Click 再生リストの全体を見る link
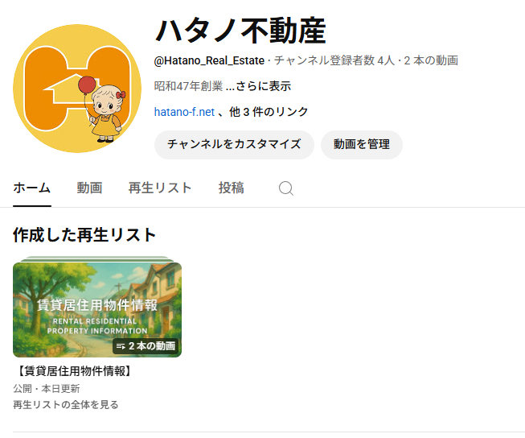This screenshot has width=525, height=438. (x=66, y=404)
